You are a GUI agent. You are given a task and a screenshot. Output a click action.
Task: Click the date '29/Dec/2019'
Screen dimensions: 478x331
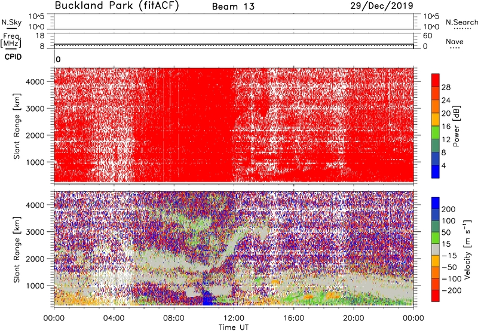[x=382, y=5]
